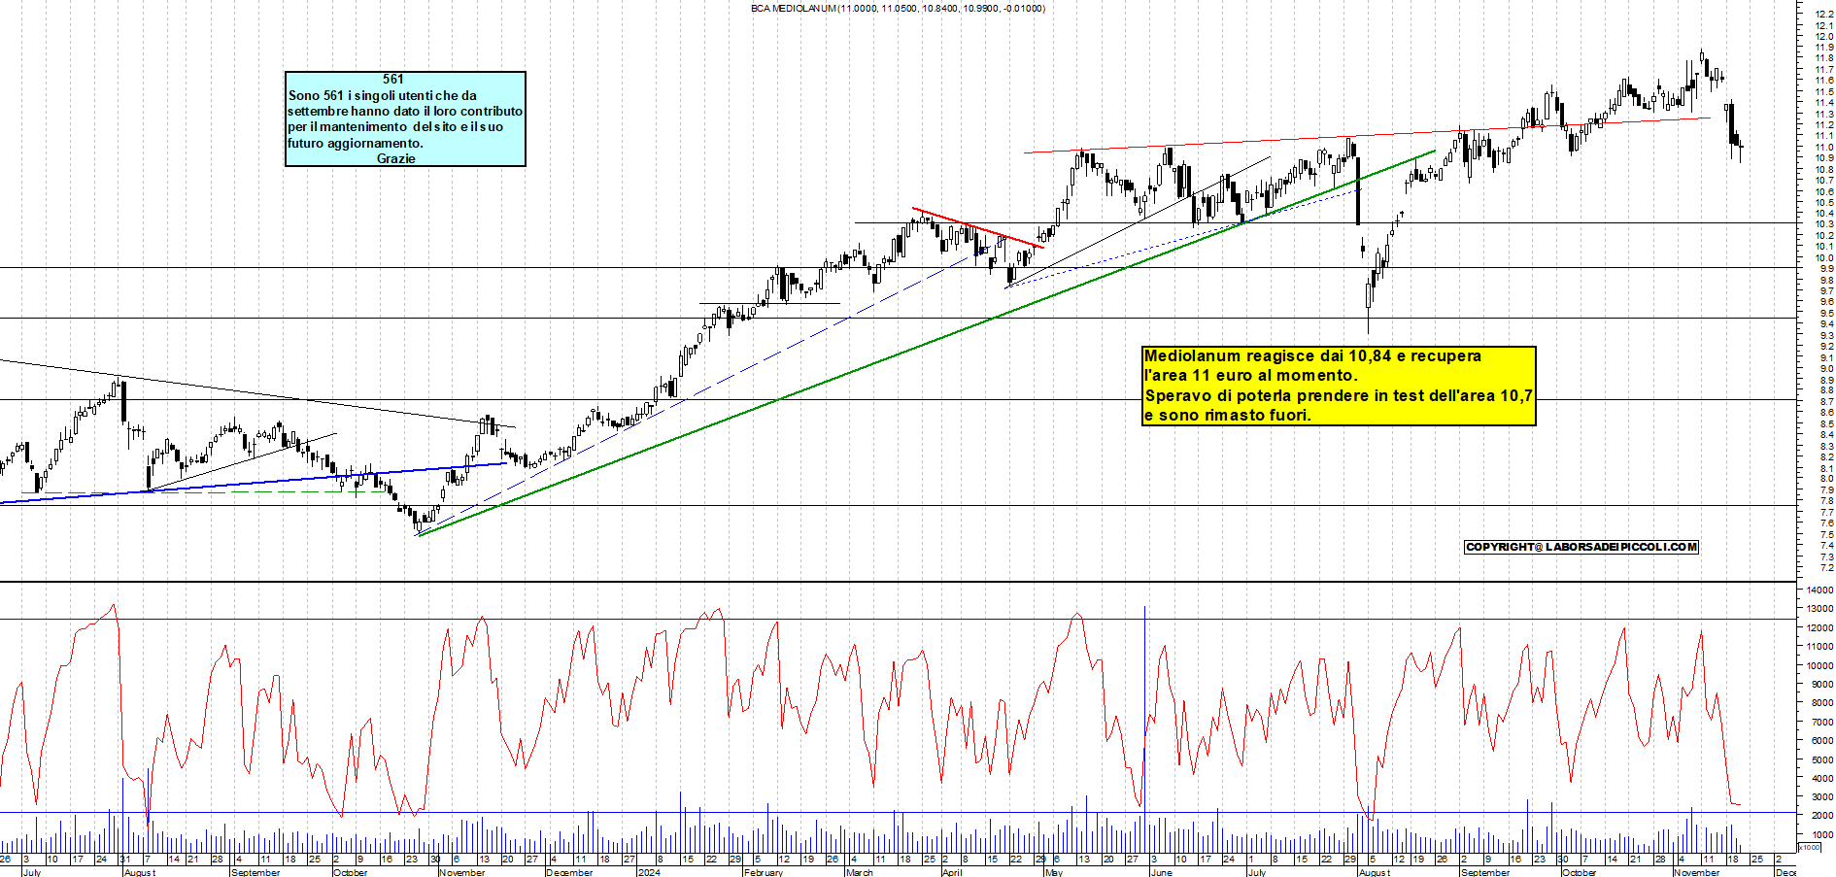Click the 'May' label on time axis
1836x877 pixels.
(1054, 872)
